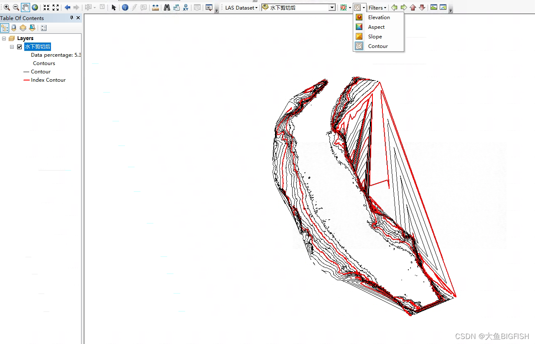The height and width of the screenshot is (344, 535).
Task: Click the LAS Dataset toolbar label
Action: 239,7
